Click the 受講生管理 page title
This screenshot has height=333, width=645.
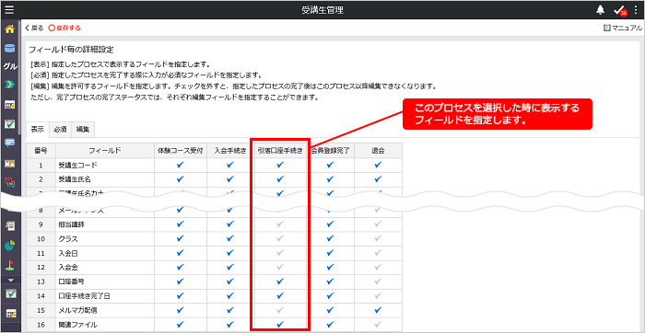[x=322, y=10]
